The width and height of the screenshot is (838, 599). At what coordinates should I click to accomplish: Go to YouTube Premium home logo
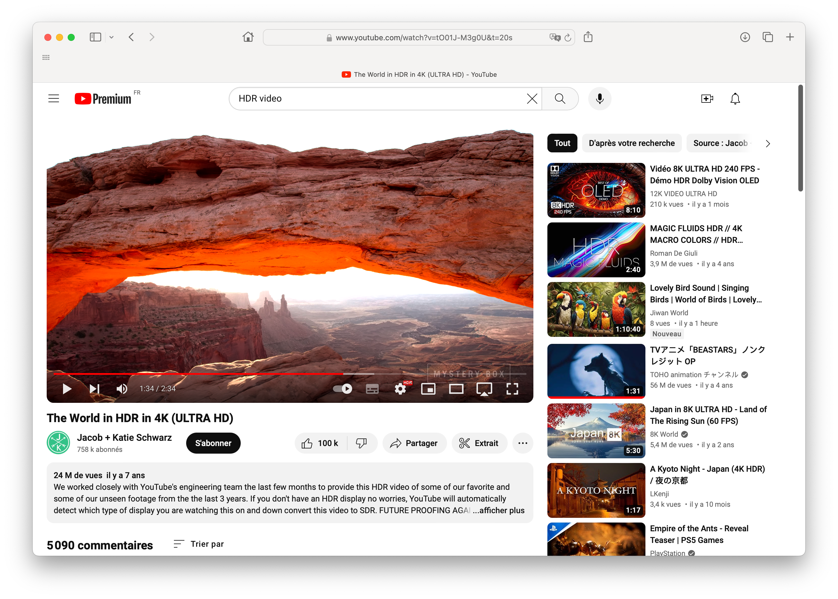click(103, 98)
